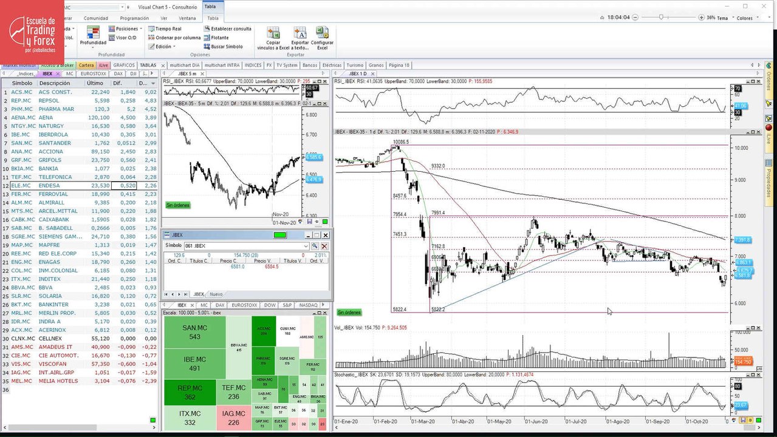777x437 pixels.
Task: Click Ordenar por columna option
Action: click(x=174, y=38)
